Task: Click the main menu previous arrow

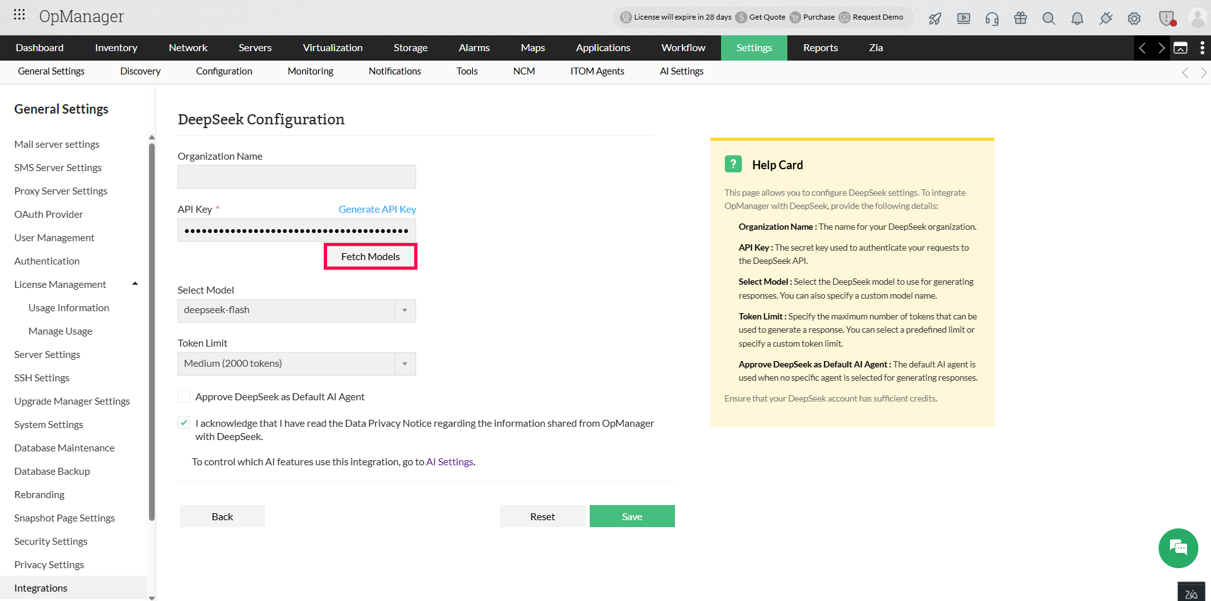Action: [x=1142, y=48]
